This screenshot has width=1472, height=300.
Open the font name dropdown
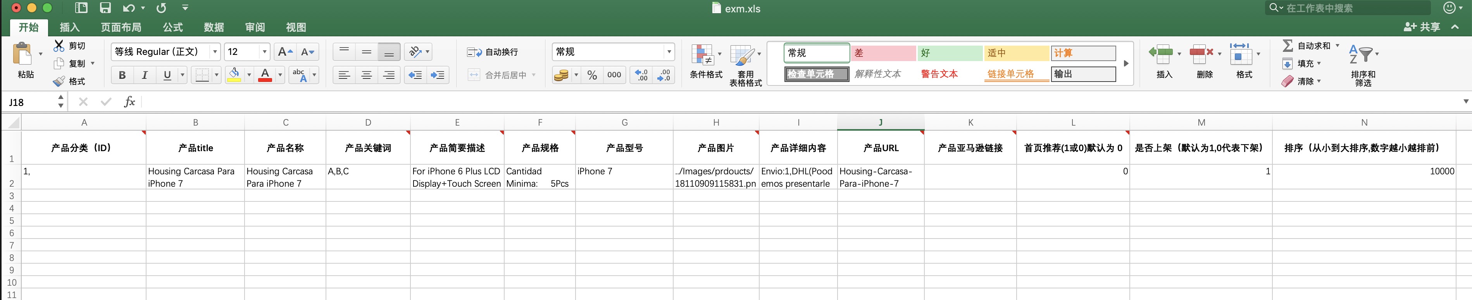(215, 52)
